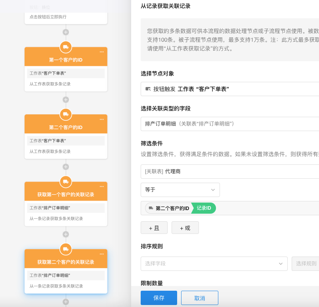Open the 等于 condition operator dropdown
The image size is (319, 307).
(x=180, y=190)
